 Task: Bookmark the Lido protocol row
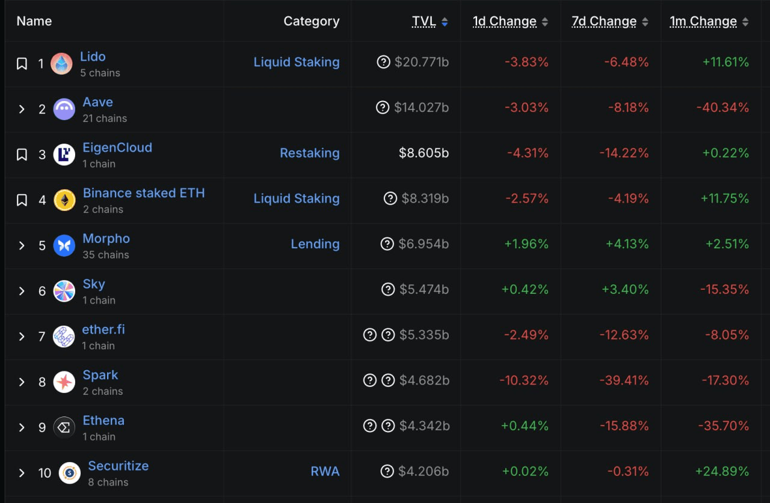[22, 64]
